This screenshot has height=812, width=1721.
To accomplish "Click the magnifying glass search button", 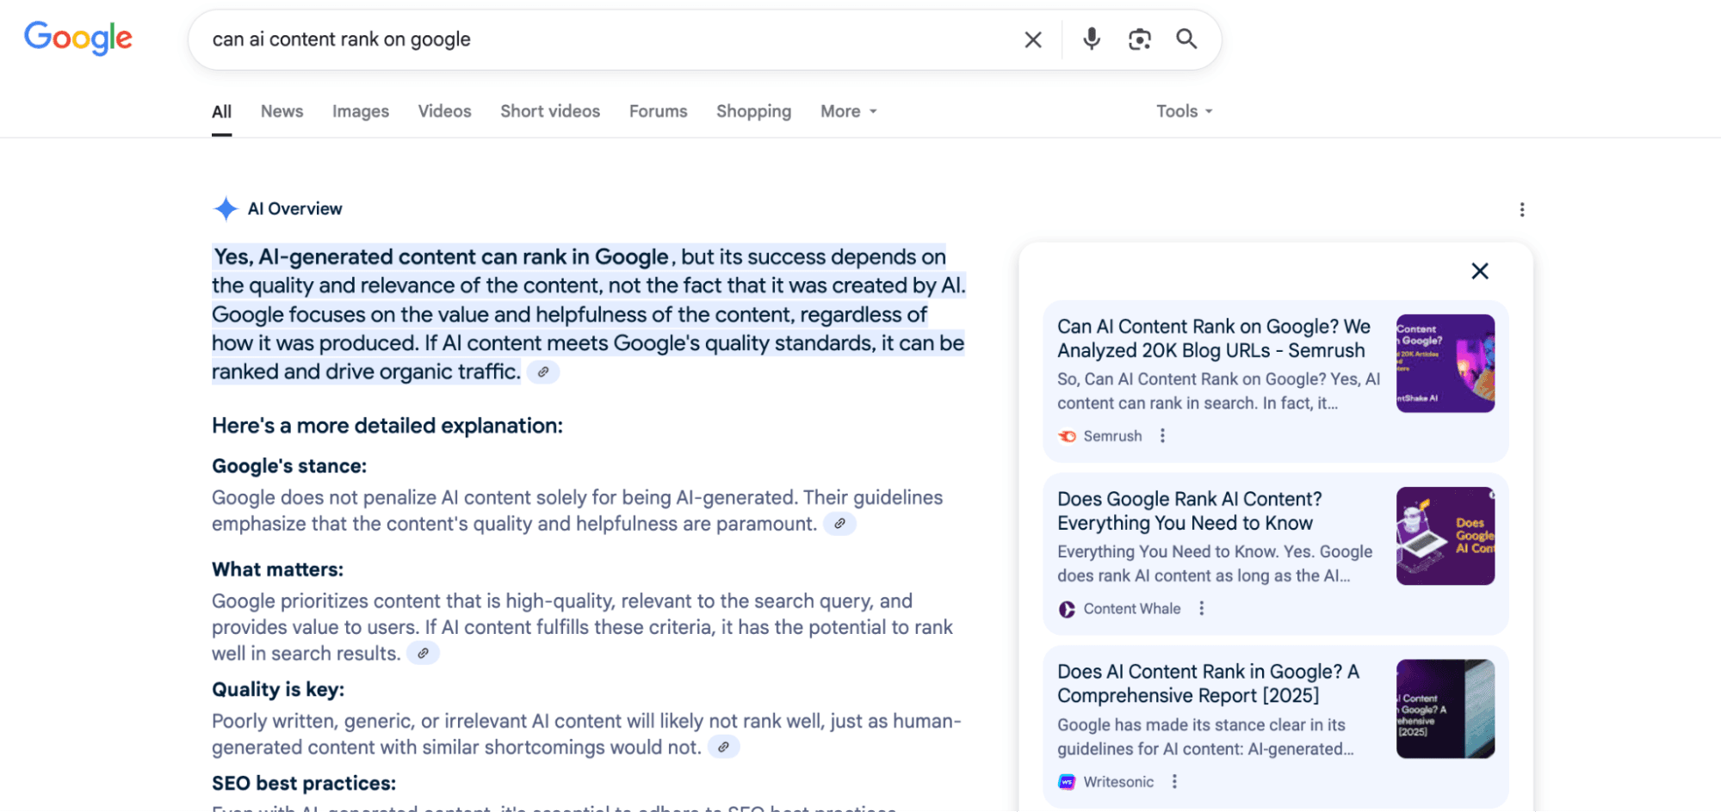I will click(1186, 39).
